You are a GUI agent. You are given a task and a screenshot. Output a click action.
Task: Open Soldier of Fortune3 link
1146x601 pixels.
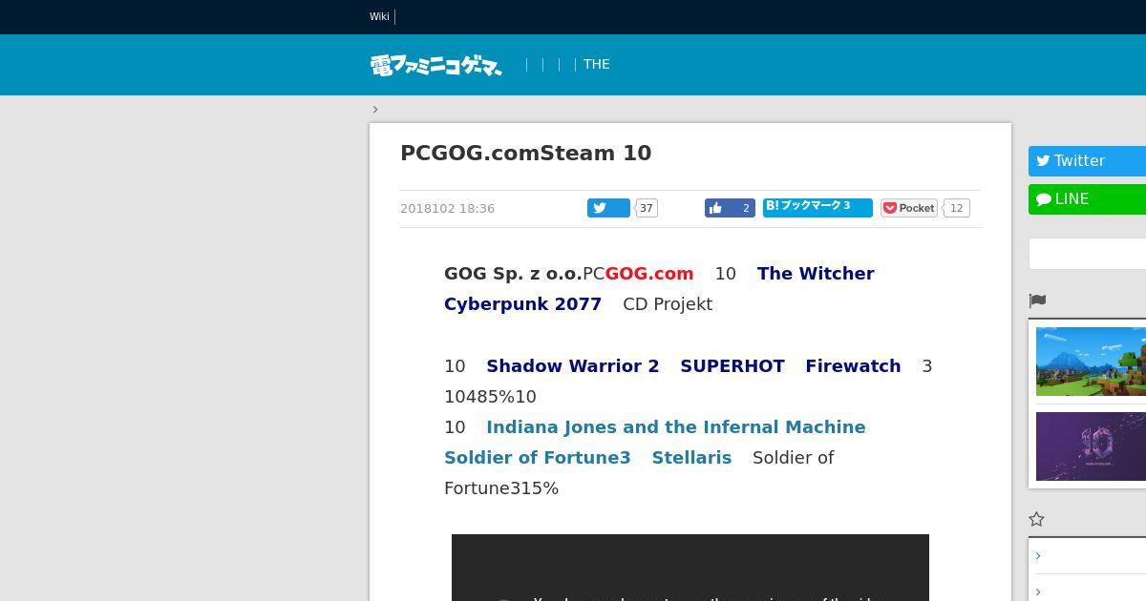coord(538,458)
